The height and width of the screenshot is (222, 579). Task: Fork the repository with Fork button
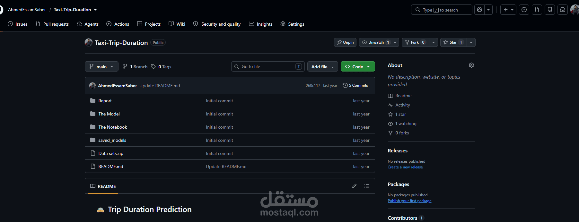pos(416,42)
